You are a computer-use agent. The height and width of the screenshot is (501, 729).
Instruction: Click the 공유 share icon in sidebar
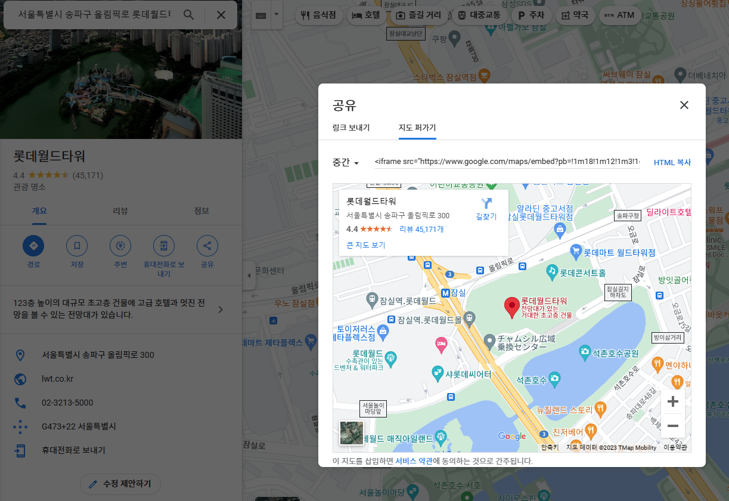tap(207, 246)
